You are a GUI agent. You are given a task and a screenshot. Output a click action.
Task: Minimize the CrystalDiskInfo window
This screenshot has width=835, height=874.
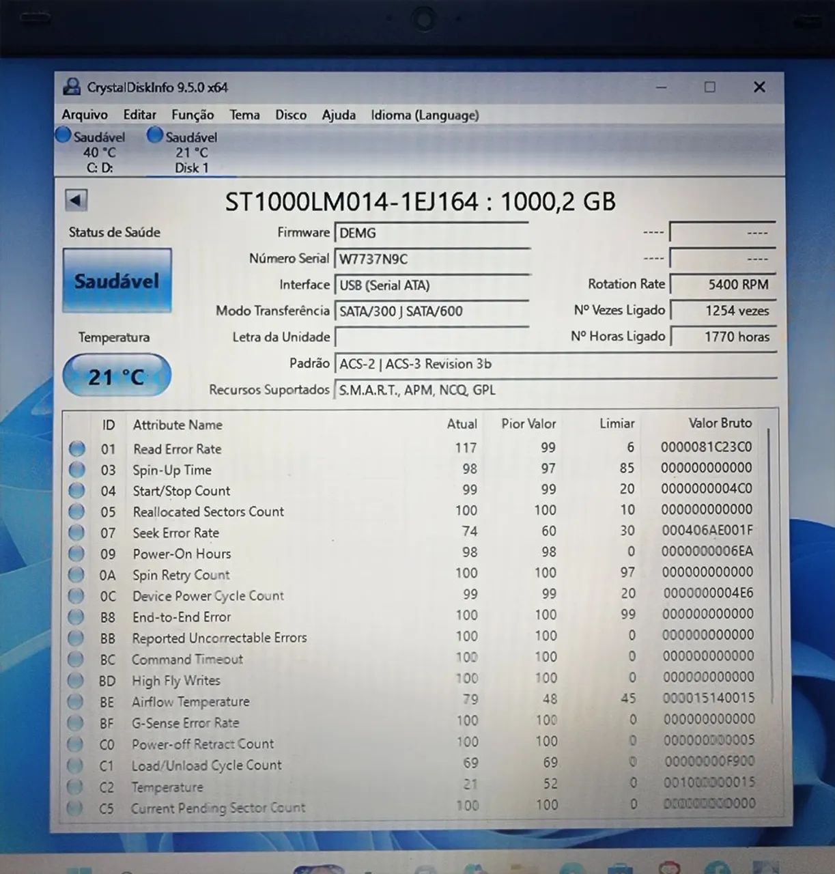pyautogui.click(x=661, y=87)
